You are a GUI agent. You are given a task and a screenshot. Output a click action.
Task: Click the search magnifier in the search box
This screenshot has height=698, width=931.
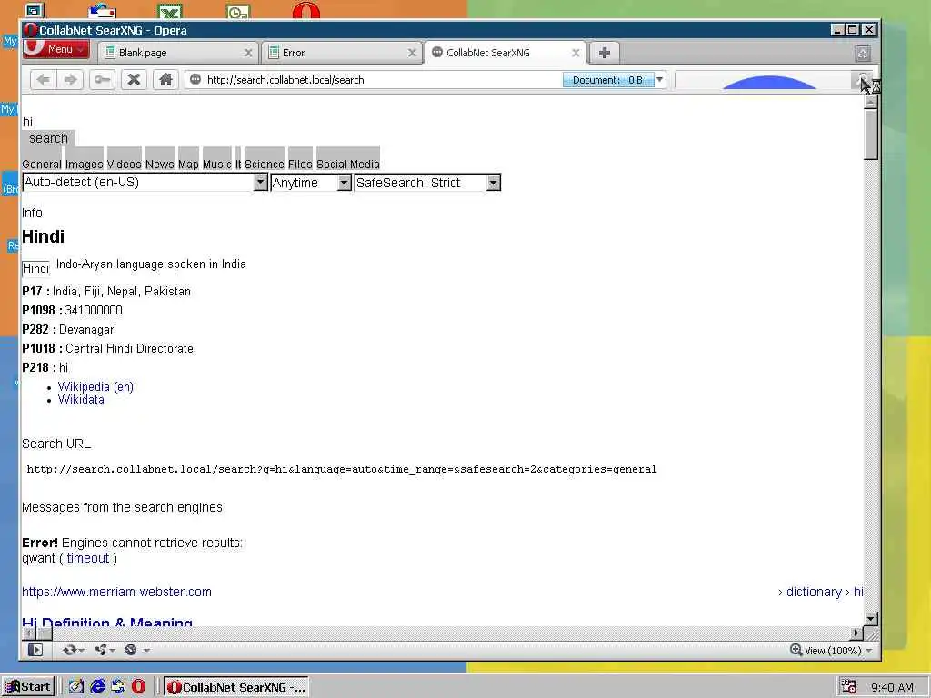coord(862,79)
